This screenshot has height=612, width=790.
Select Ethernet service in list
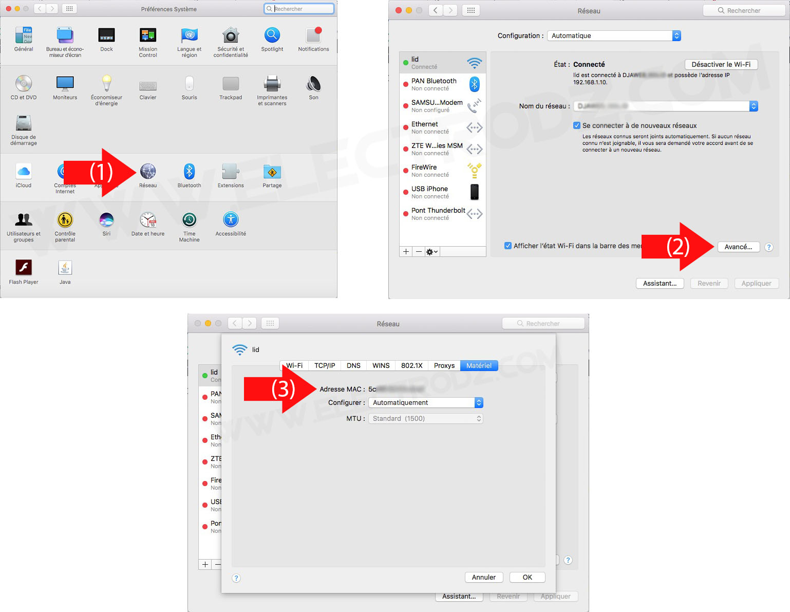pos(443,127)
